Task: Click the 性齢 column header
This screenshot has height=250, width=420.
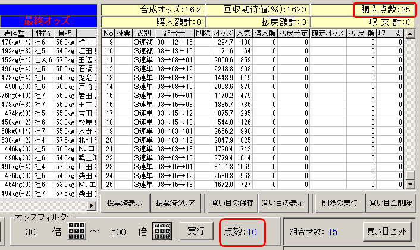Action: click(x=43, y=33)
